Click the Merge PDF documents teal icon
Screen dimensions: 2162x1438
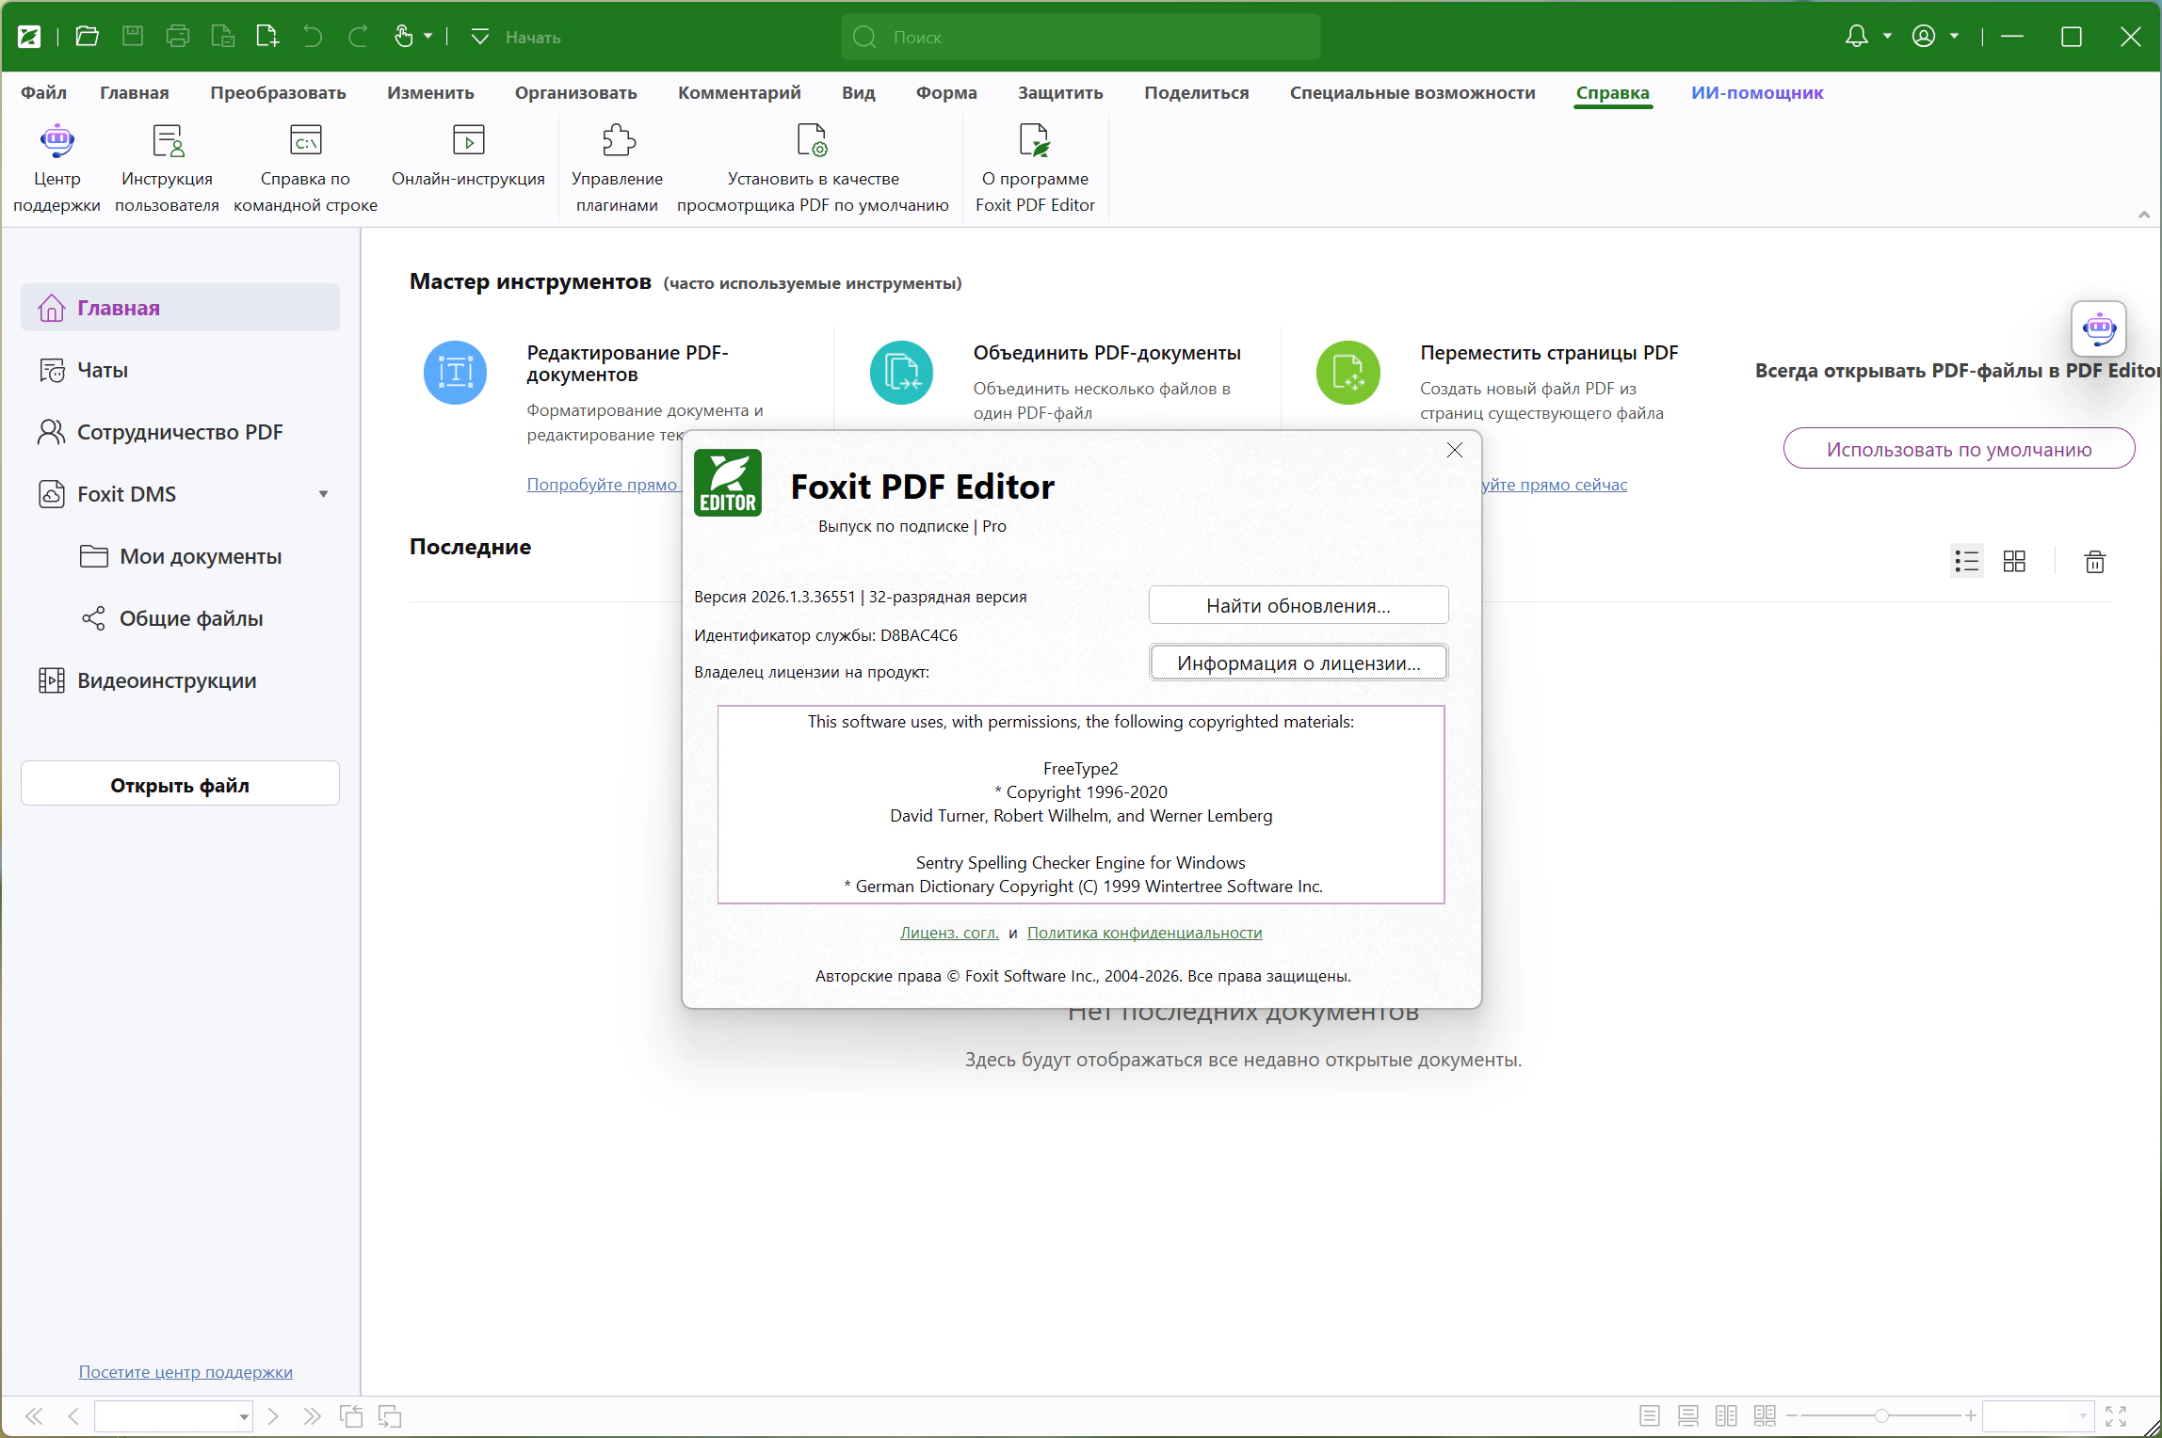pyautogui.click(x=901, y=373)
